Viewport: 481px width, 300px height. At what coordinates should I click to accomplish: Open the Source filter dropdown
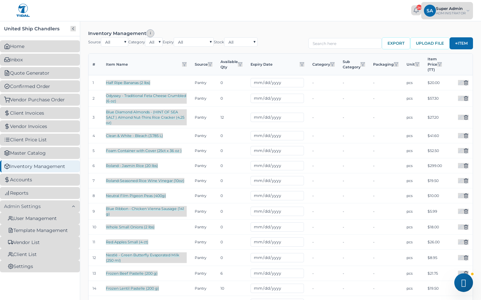pos(115,42)
